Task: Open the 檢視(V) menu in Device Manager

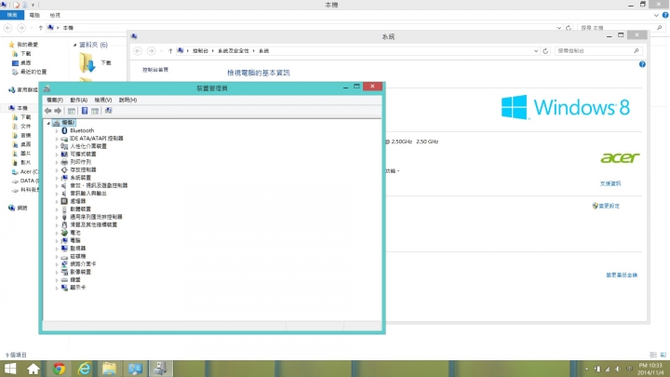Action: click(103, 100)
